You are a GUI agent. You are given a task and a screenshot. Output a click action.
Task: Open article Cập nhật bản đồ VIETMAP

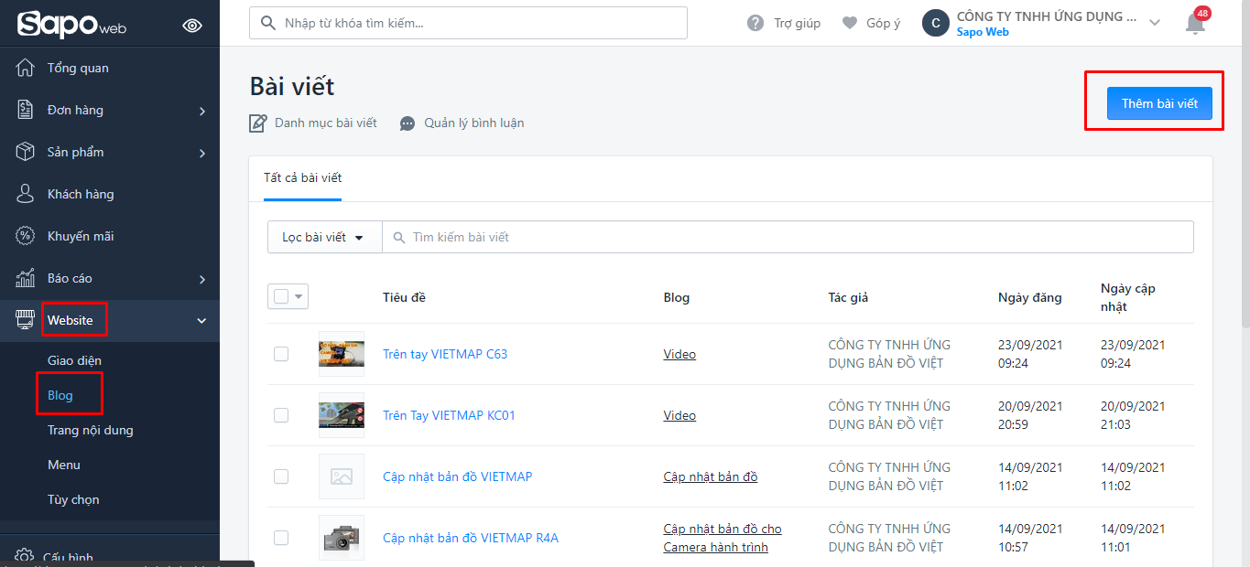457,476
